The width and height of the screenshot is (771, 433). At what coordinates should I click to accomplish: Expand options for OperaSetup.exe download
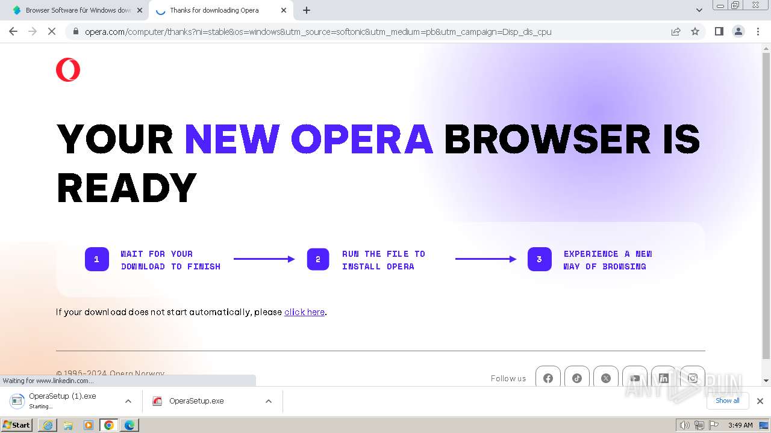pyautogui.click(x=269, y=401)
